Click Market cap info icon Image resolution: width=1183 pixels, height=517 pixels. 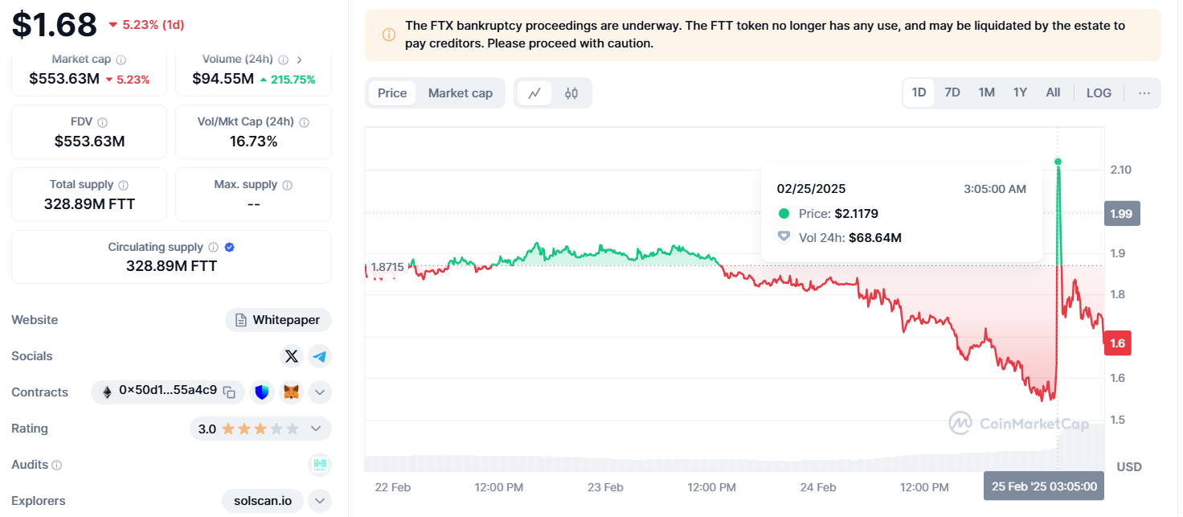tap(121, 59)
